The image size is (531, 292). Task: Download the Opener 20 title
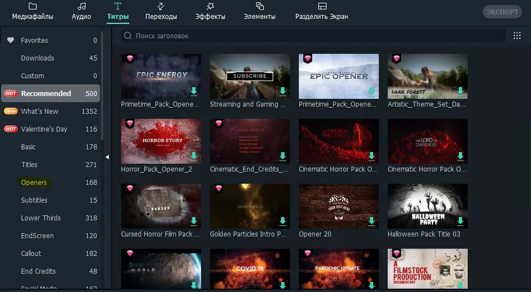click(372, 221)
